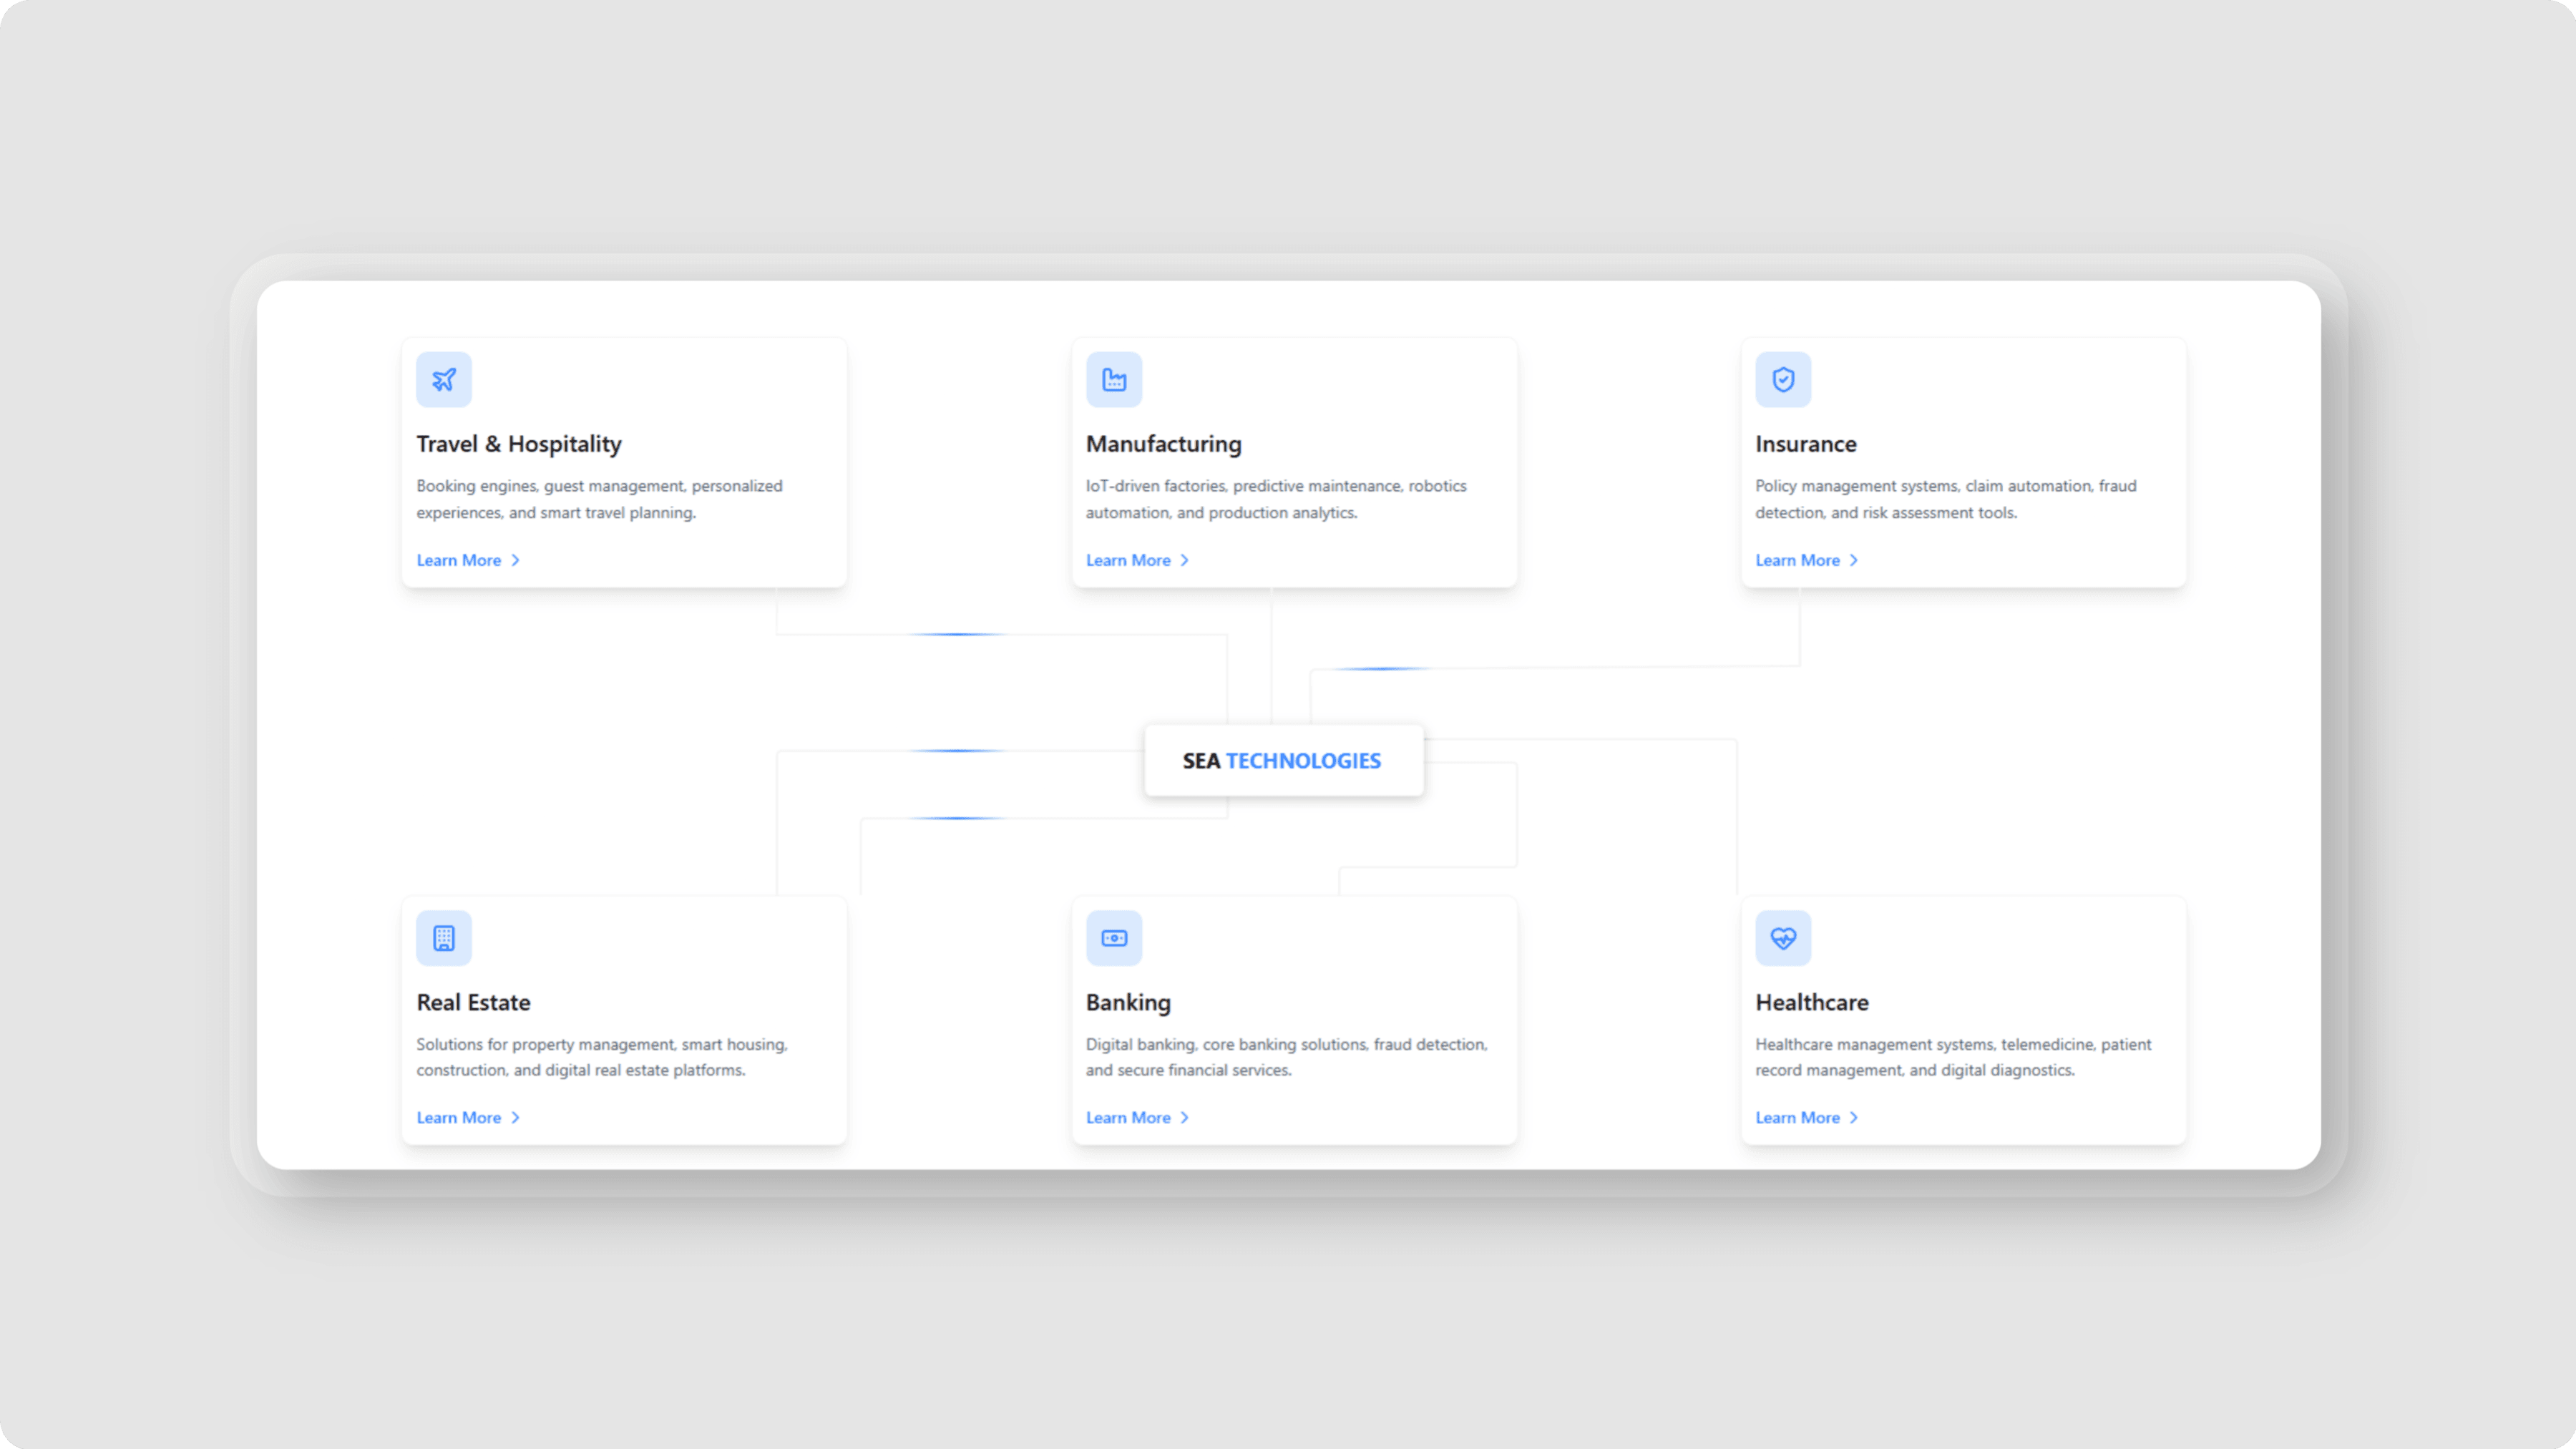Open Learn More under Banking

pos(1127,1117)
